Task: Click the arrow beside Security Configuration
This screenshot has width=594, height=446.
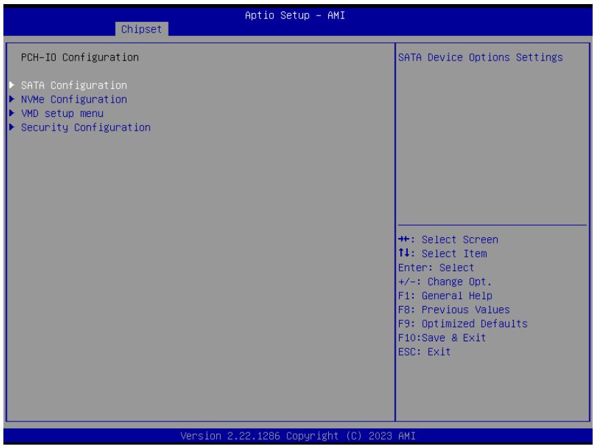Action: (x=12, y=127)
